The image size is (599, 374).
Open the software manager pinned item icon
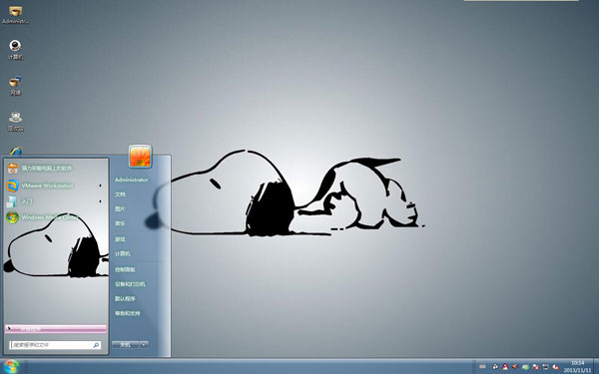[13, 169]
